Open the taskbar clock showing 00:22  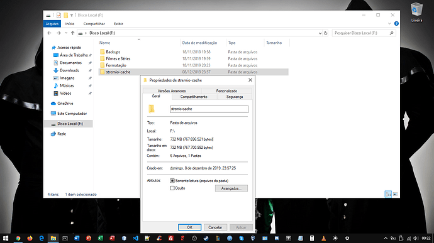tap(426, 238)
